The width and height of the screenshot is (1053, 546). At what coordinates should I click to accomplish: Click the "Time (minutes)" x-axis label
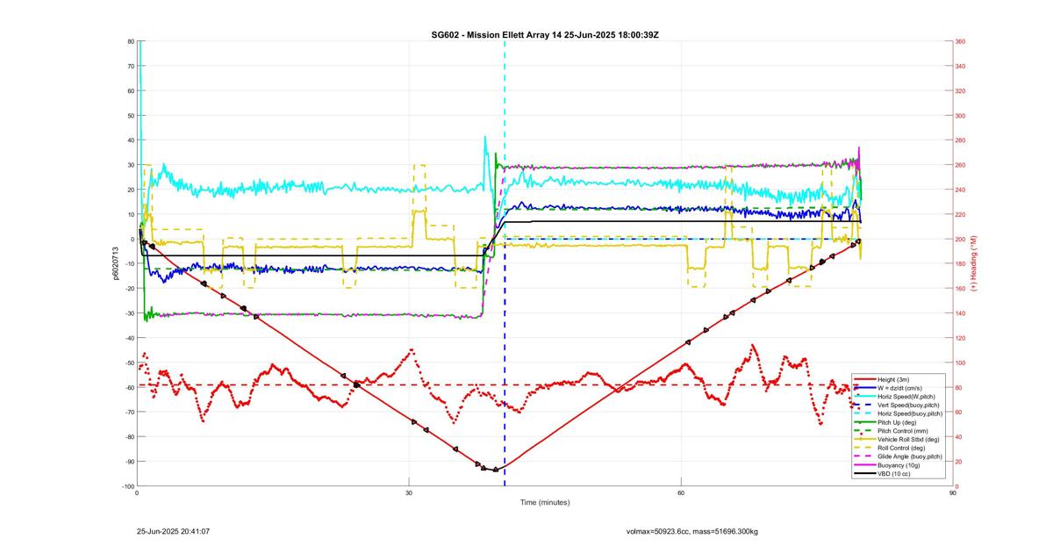pos(544,503)
